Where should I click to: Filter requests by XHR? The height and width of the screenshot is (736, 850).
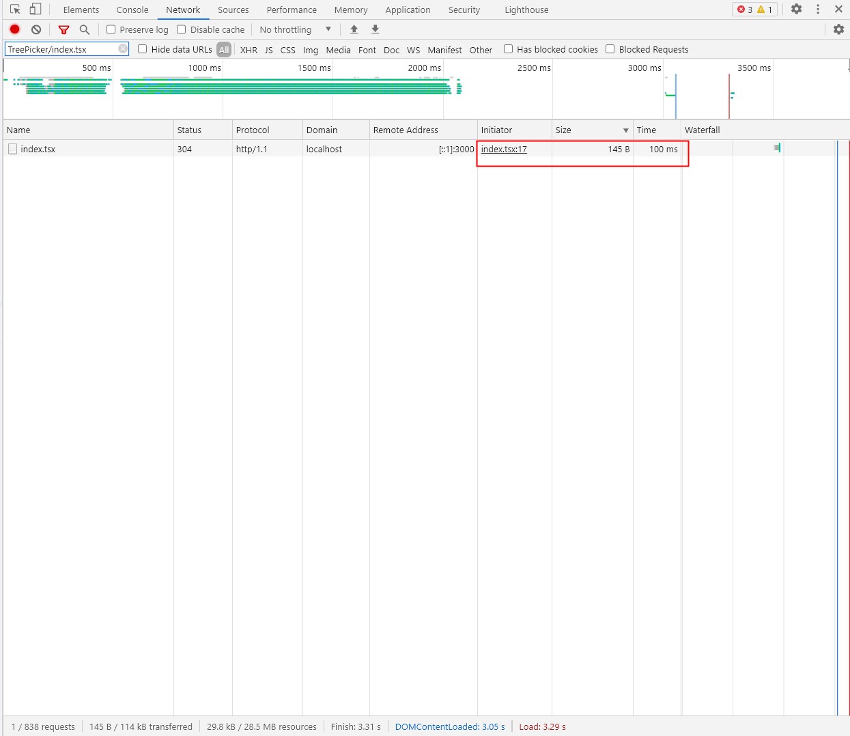[x=249, y=50]
